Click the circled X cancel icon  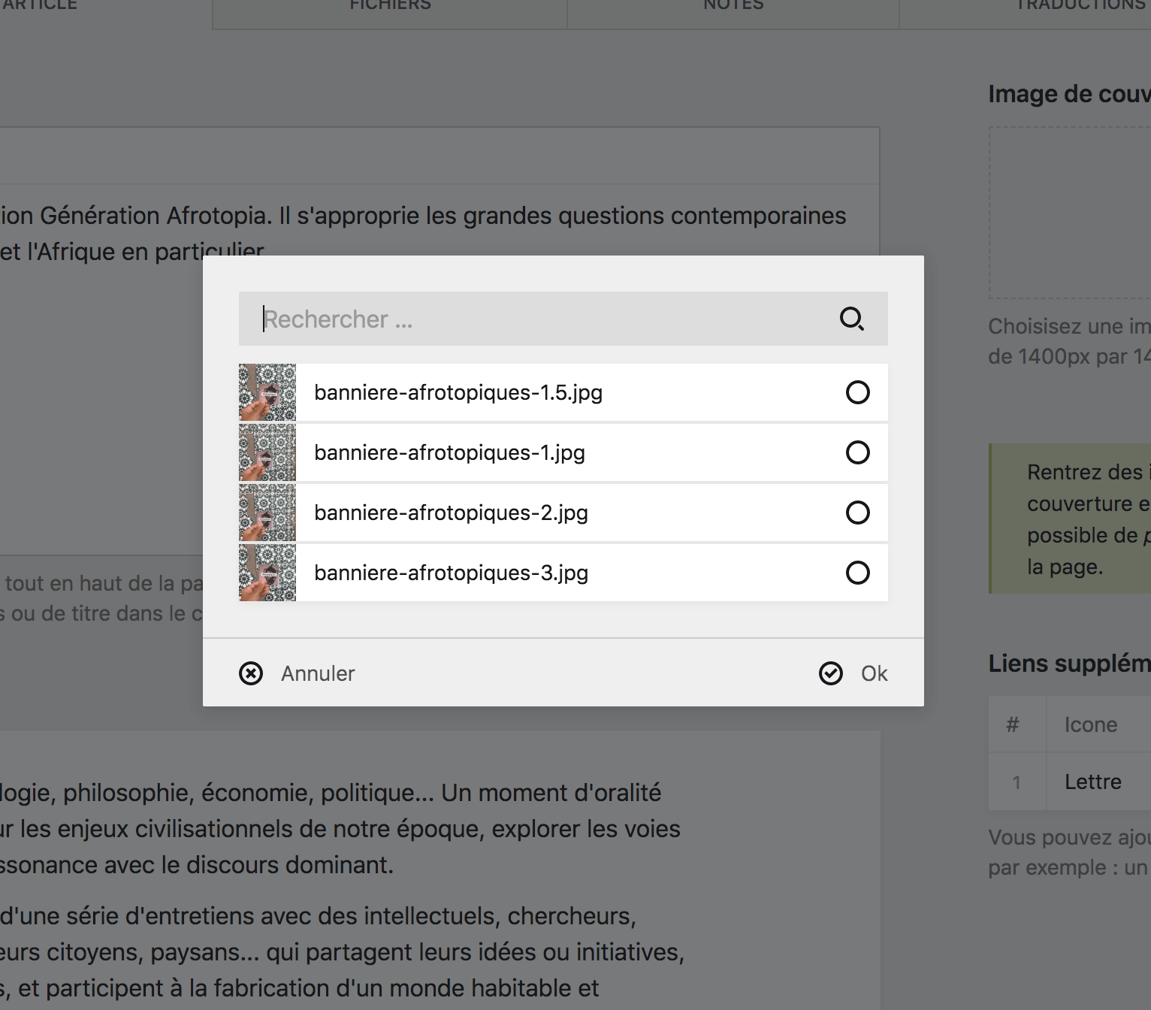pos(251,673)
